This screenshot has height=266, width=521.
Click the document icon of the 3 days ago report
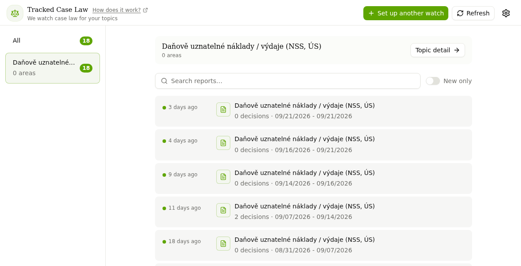[223, 109]
